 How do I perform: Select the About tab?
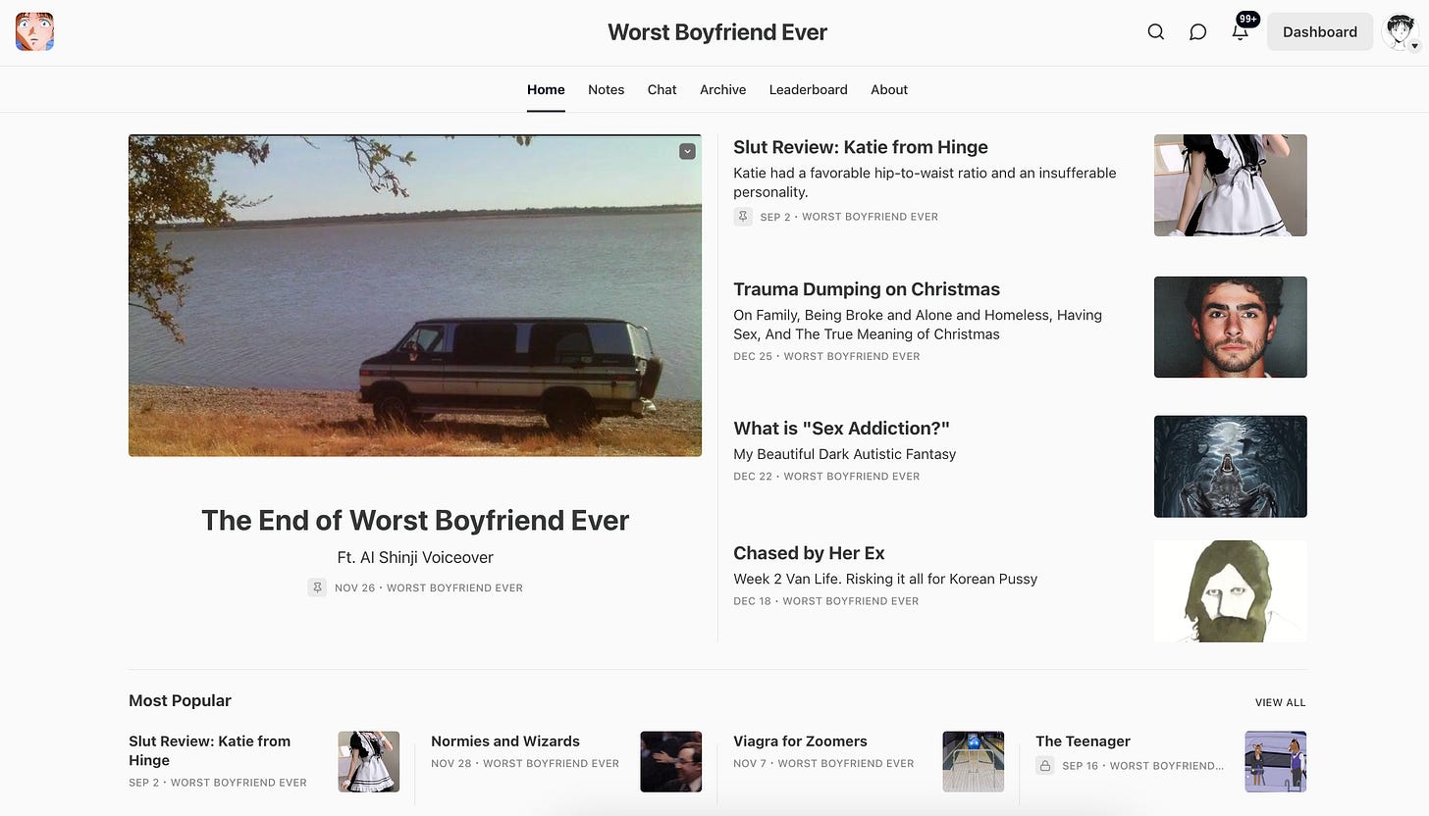coord(889,89)
